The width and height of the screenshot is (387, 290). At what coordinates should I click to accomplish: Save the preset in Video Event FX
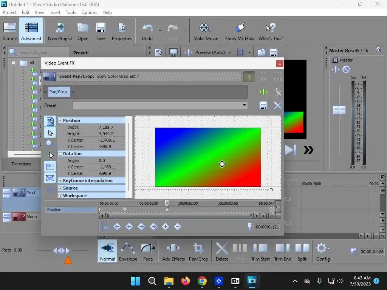(263, 105)
